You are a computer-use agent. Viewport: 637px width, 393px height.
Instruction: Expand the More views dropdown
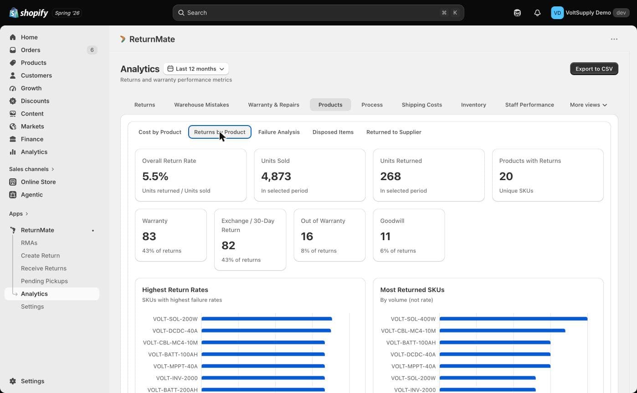coord(588,105)
